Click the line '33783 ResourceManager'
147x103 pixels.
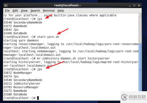[x=21, y=87]
